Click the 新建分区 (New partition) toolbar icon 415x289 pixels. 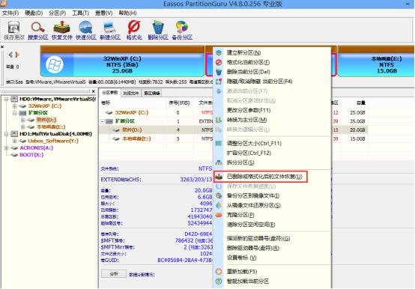(110, 30)
